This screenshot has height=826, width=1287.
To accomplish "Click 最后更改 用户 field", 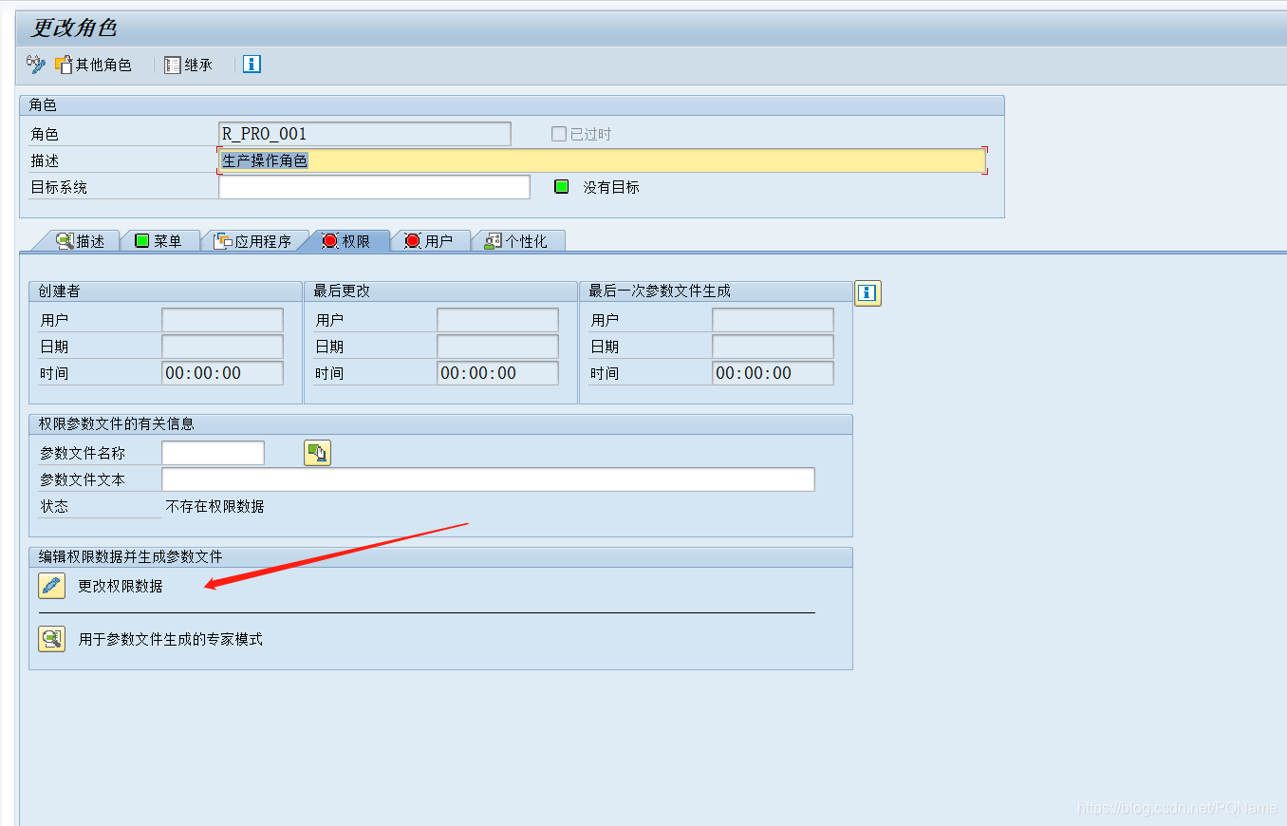I will pos(497,320).
